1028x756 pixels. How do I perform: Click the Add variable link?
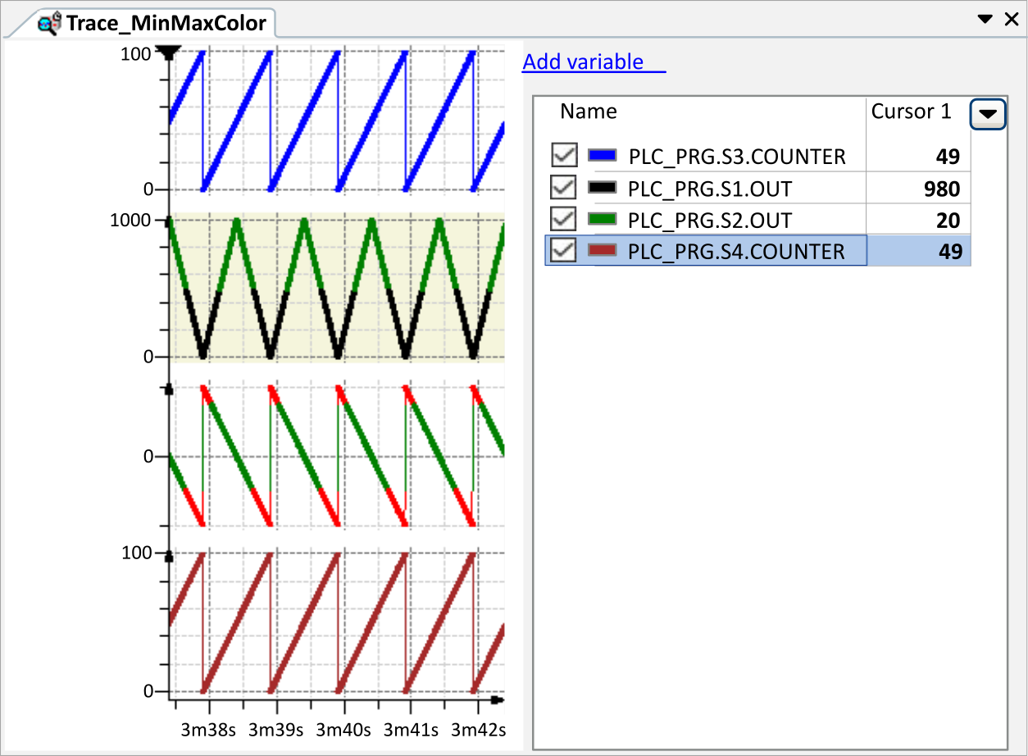coord(594,61)
